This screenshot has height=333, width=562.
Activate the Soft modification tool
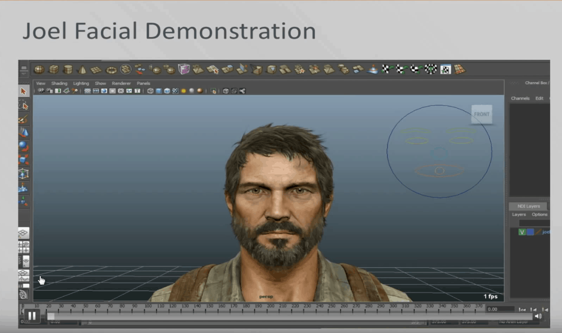(24, 188)
